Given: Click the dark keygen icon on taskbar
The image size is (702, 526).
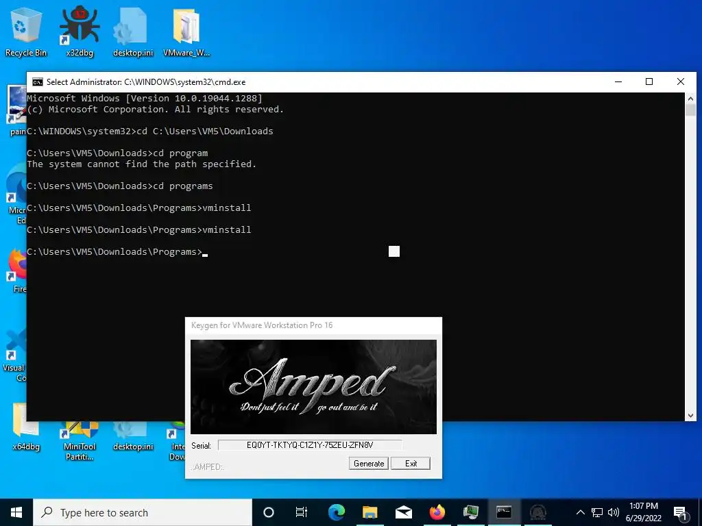Looking at the screenshot, I should click(x=537, y=512).
